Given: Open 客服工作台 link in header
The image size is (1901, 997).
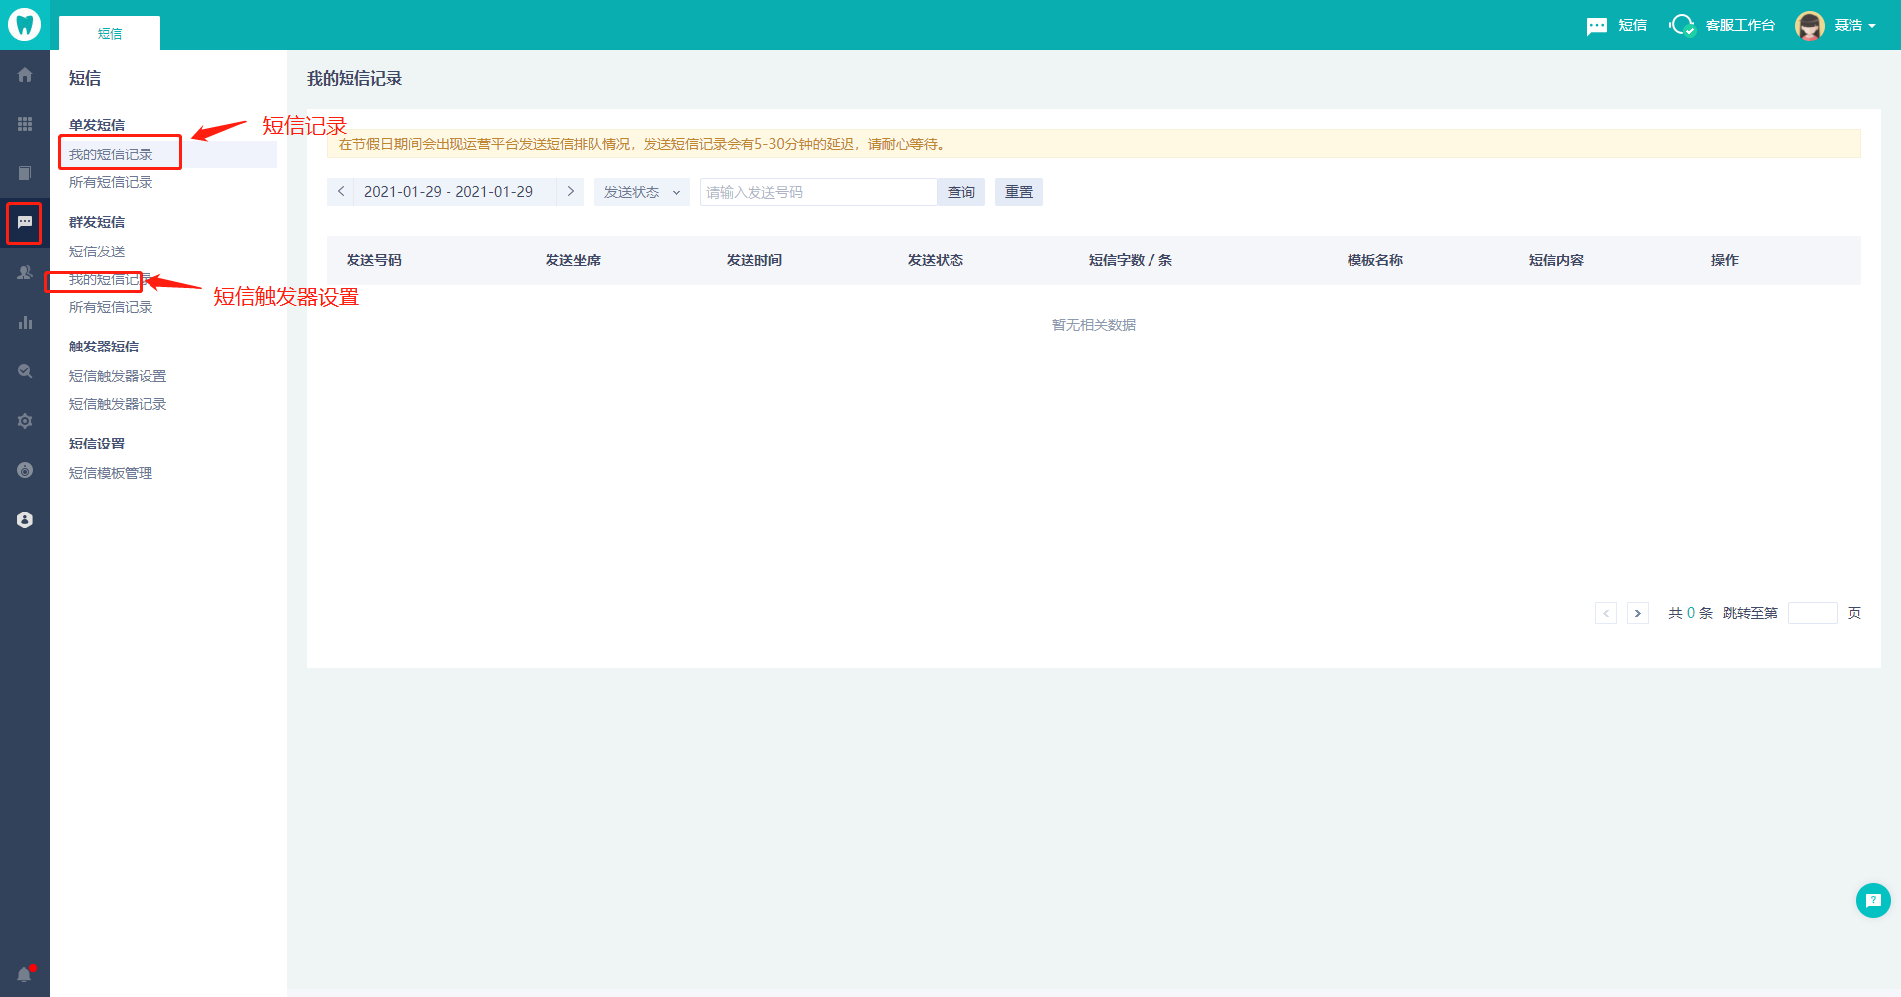Looking at the screenshot, I should tap(1740, 26).
